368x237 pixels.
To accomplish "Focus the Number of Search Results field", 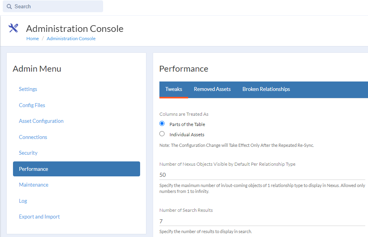I will (x=262, y=221).
